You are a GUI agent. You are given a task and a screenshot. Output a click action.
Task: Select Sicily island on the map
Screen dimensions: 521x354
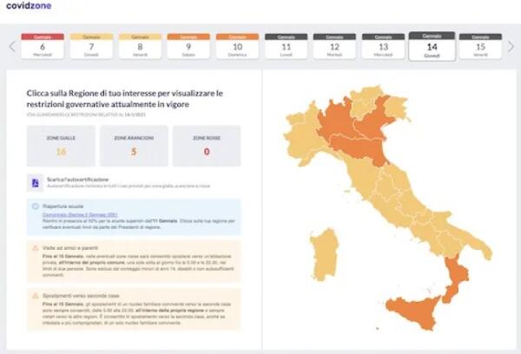coord(414,314)
